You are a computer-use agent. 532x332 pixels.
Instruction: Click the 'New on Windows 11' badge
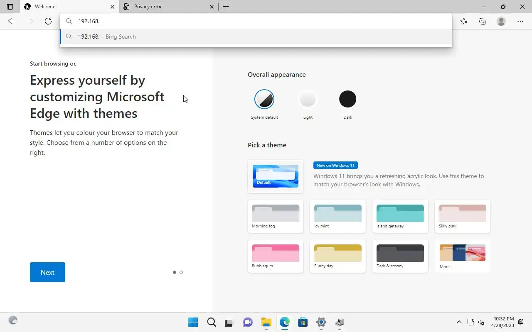point(335,165)
